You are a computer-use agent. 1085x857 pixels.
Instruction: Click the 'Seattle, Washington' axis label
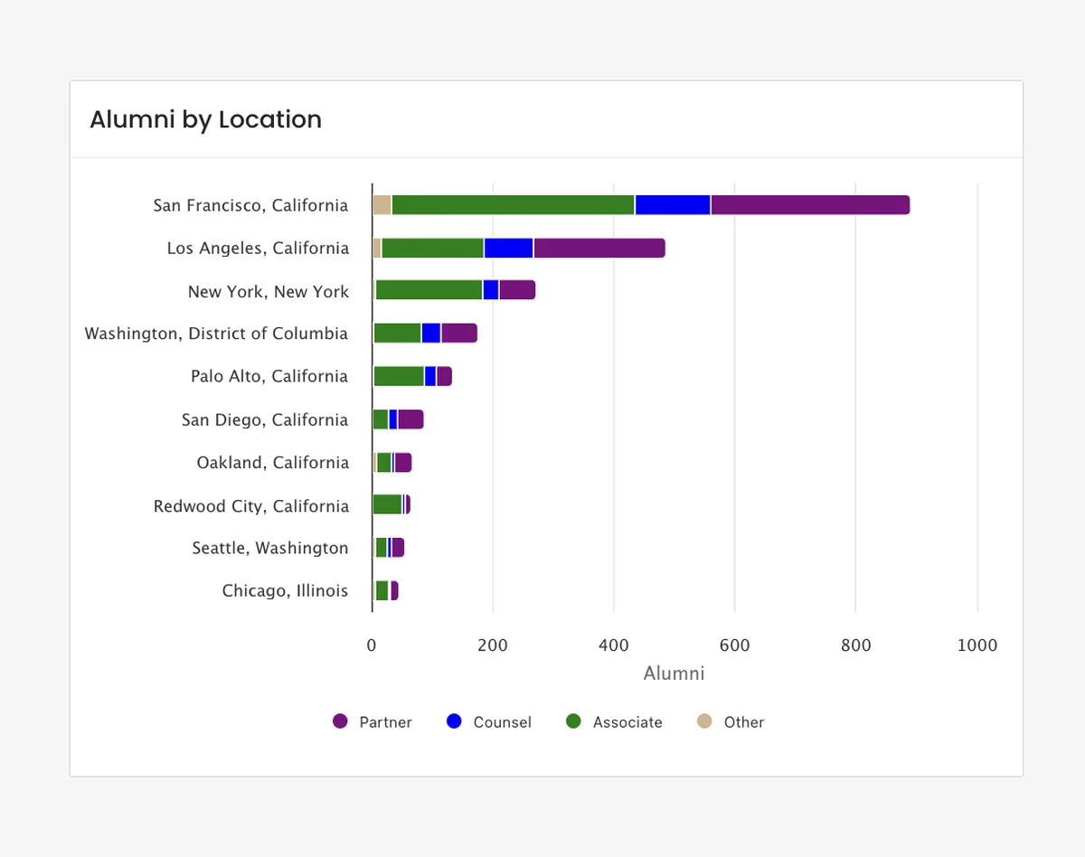click(x=270, y=548)
